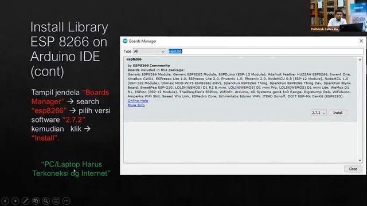The height and width of the screenshot is (206, 367).
Task: Toggle slideshow subtitles
Action: coord(56,201)
